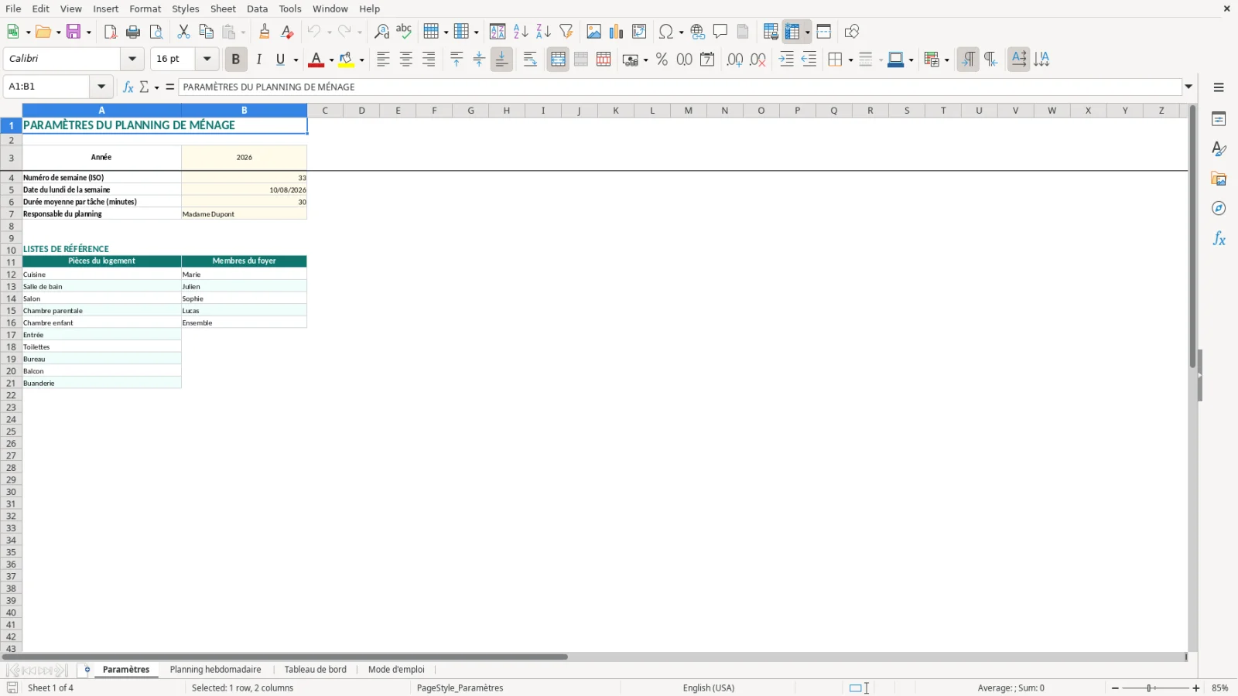Image resolution: width=1238 pixels, height=696 pixels.
Task: Toggle bold formatting
Action: tap(236, 60)
